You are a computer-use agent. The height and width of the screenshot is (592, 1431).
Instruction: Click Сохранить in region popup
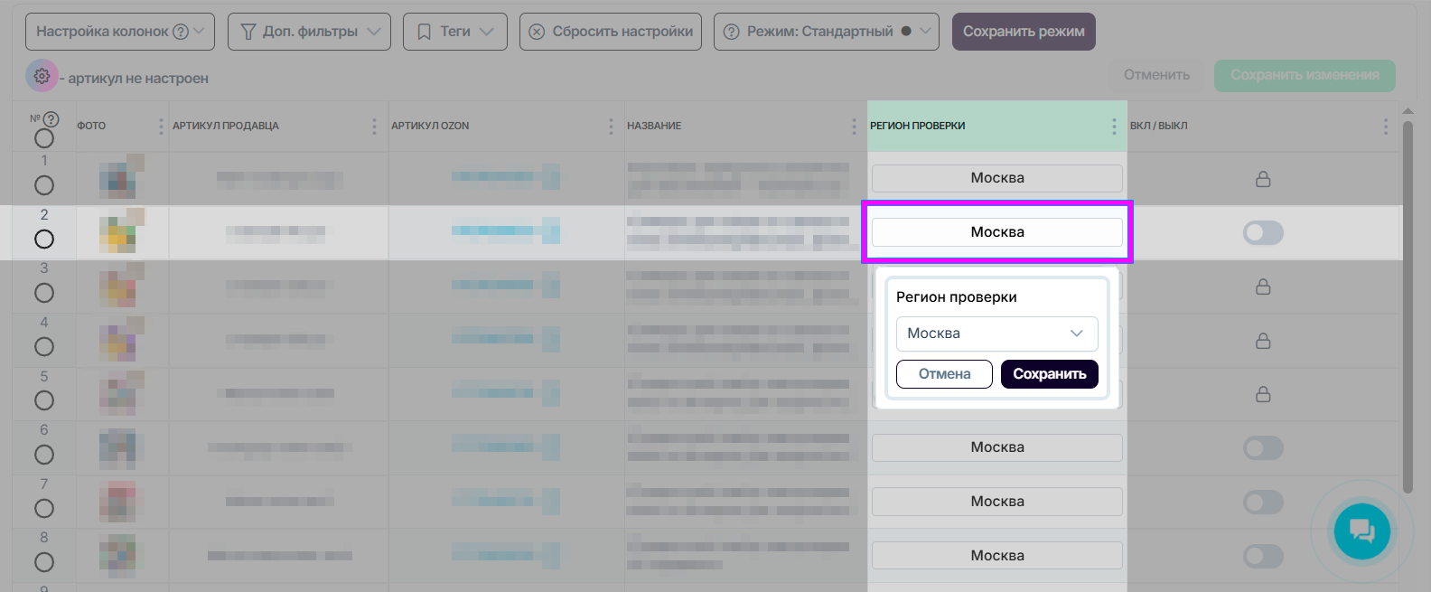(1050, 374)
